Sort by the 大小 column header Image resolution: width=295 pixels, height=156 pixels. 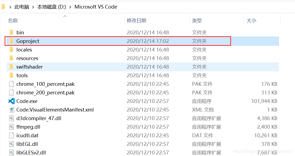[251, 20]
